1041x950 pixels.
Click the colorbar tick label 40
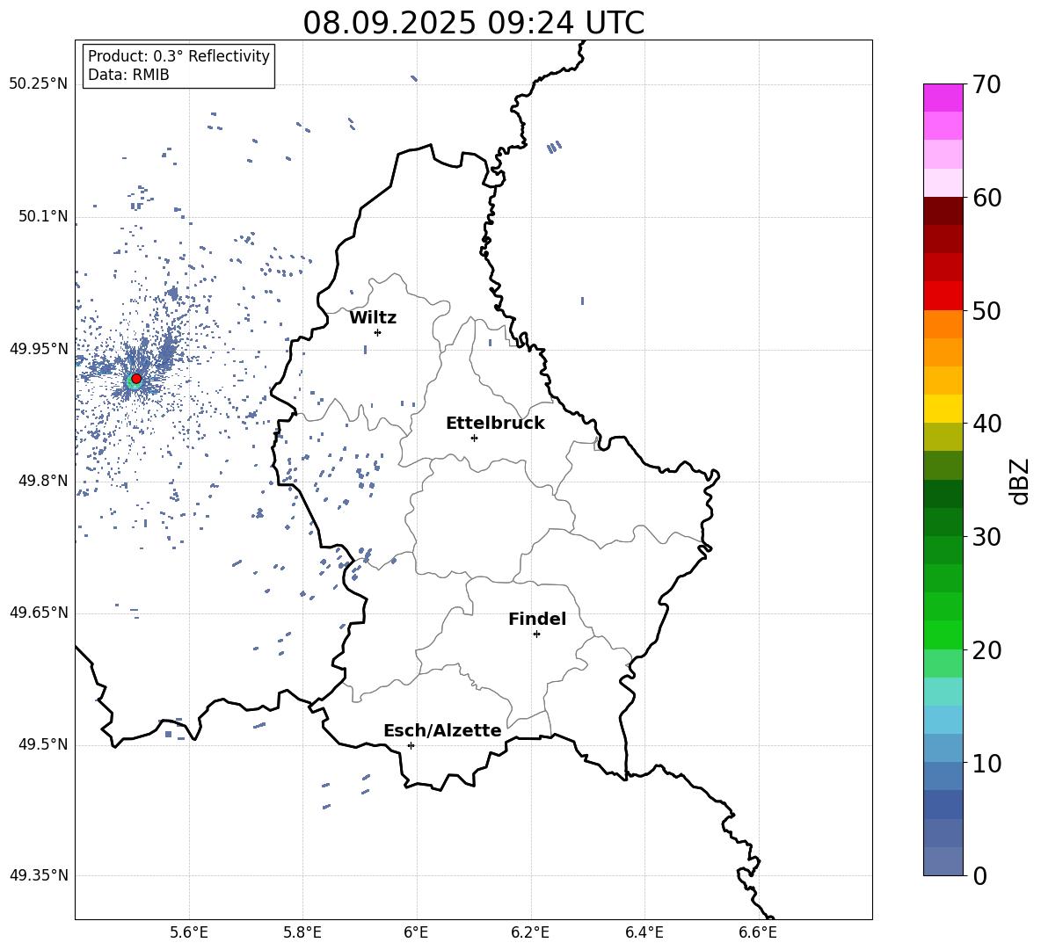pos(986,424)
